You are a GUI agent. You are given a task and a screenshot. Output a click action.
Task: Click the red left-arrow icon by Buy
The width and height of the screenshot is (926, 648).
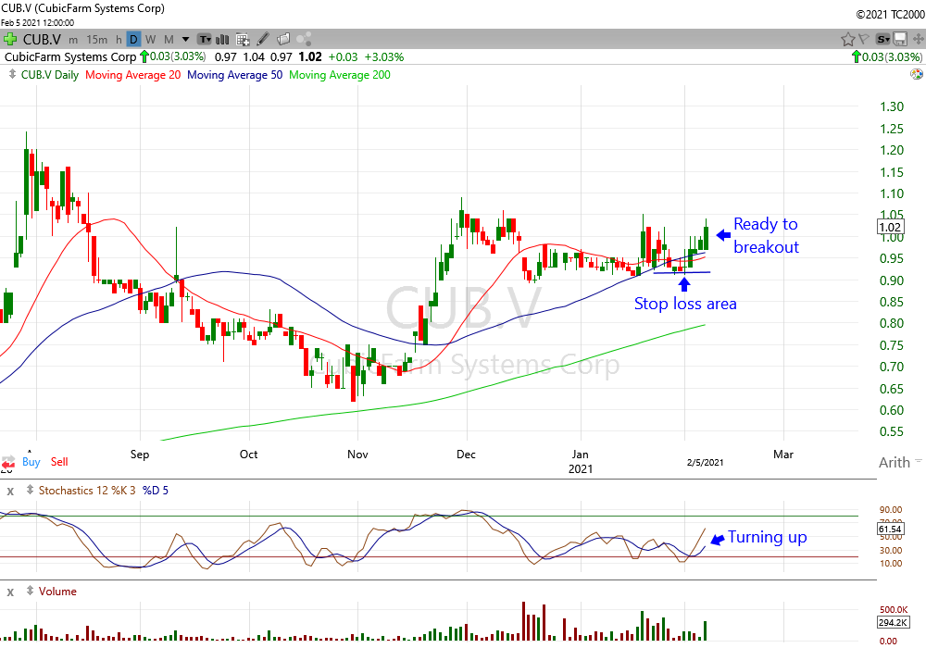tap(7, 462)
